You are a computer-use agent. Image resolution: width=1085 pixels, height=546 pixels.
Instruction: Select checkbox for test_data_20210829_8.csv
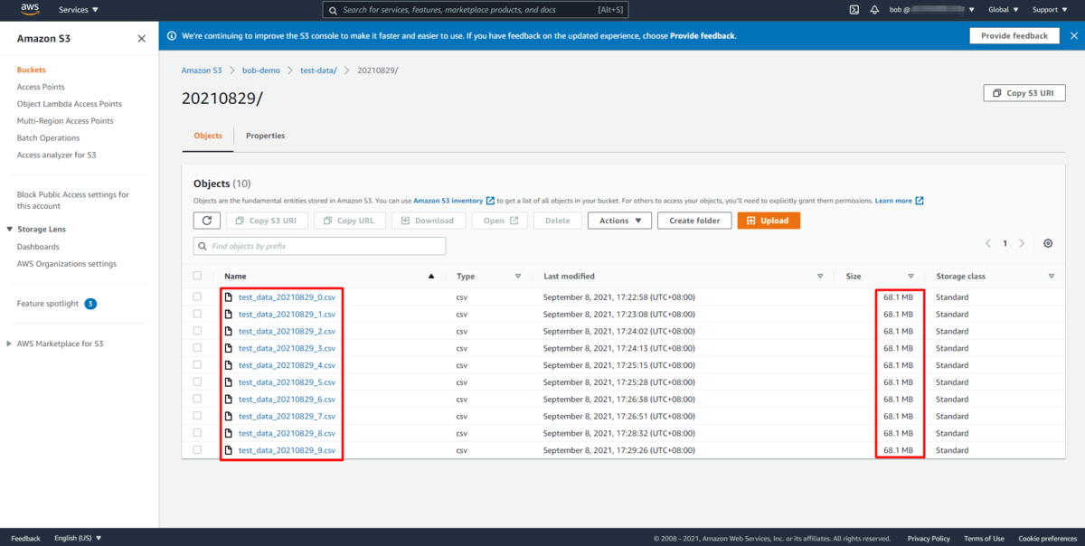[198, 433]
